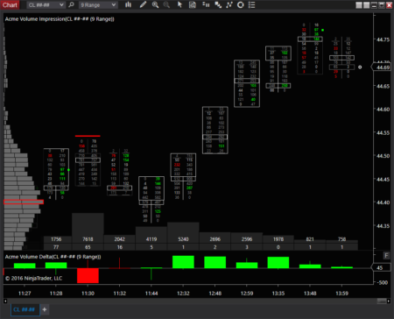The width and height of the screenshot is (394, 319).
Task: Open the red Chart menu button
Action: pos(10,4)
